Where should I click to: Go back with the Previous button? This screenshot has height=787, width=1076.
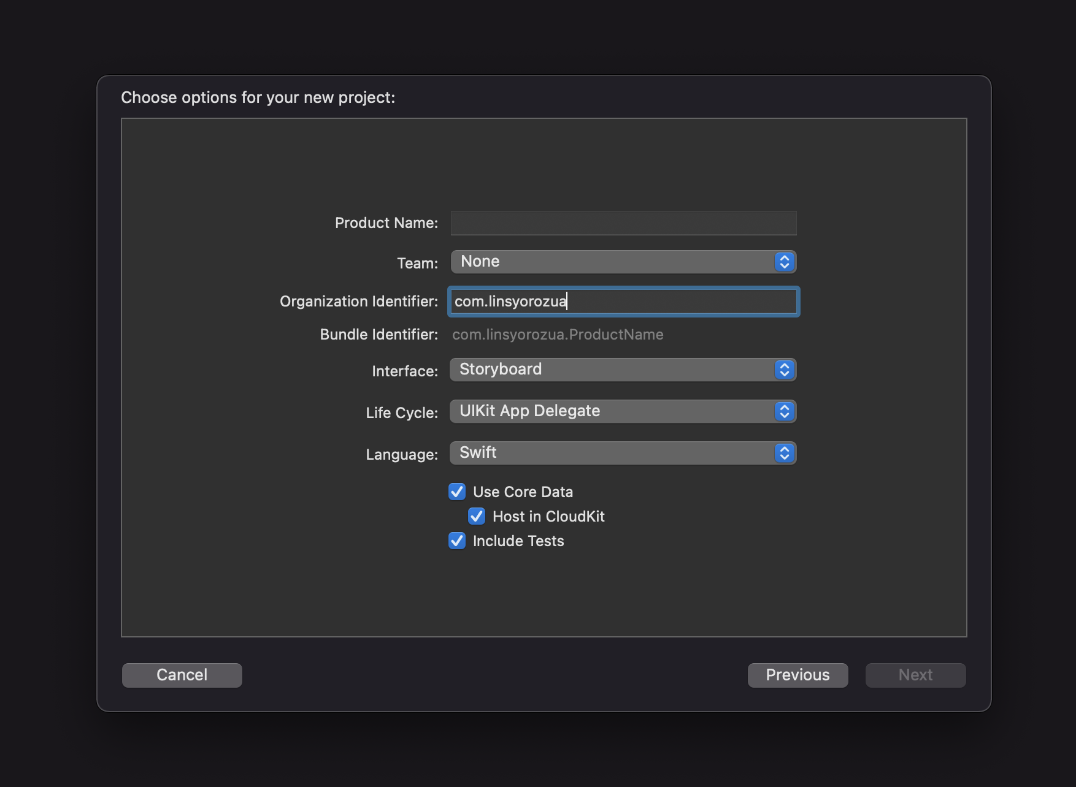797,675
